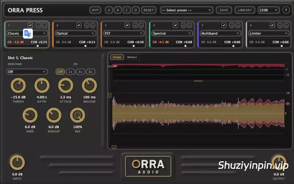
Task: Click slot 6 next arrow icon
Action: tap(286, 25)
